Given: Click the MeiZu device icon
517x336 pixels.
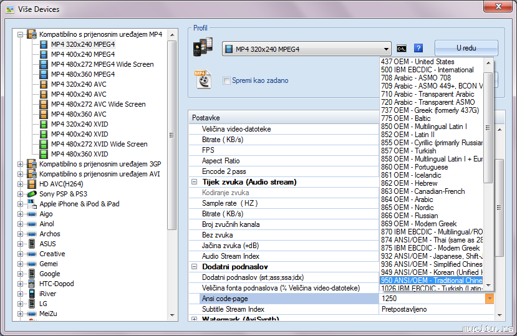Looking at the screenshot, I should [32, 314].
